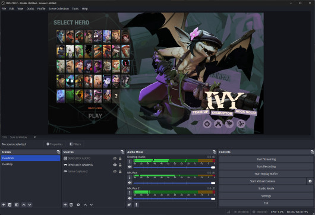Show the Game Capture 3 source
The image size is (315, 215).
coord(115,172)
